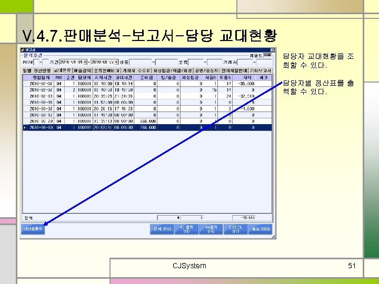Open the 기타보고서 tab
The width and height of the screenshot is (379, 284).
[x=261, y=70]
